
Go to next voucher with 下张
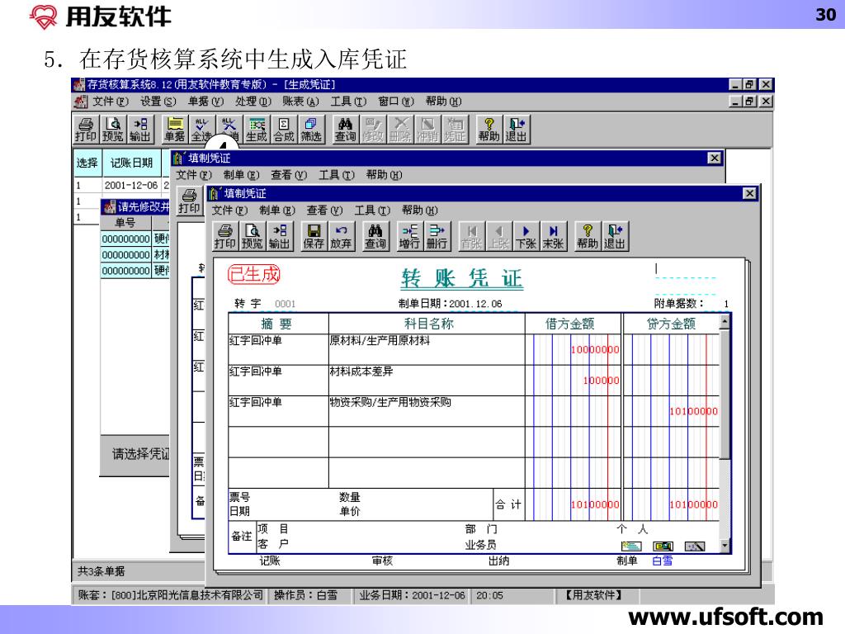coord(526,237)
